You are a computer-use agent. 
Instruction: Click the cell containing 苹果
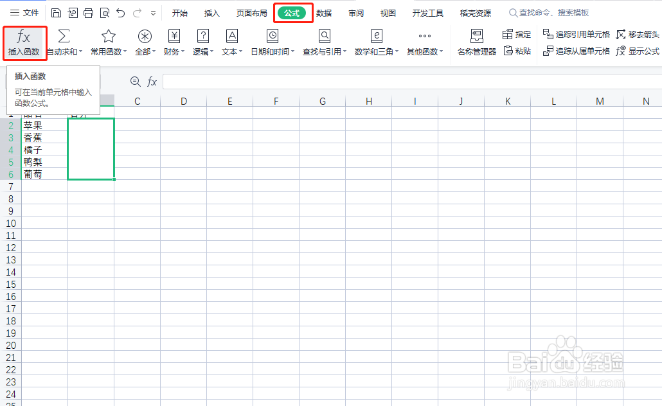pyautogui.click(x=44, y=125)
